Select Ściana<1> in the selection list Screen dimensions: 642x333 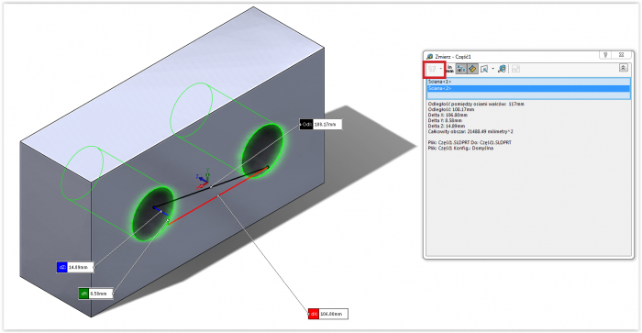pyautogui.click(x=528, y=82)
